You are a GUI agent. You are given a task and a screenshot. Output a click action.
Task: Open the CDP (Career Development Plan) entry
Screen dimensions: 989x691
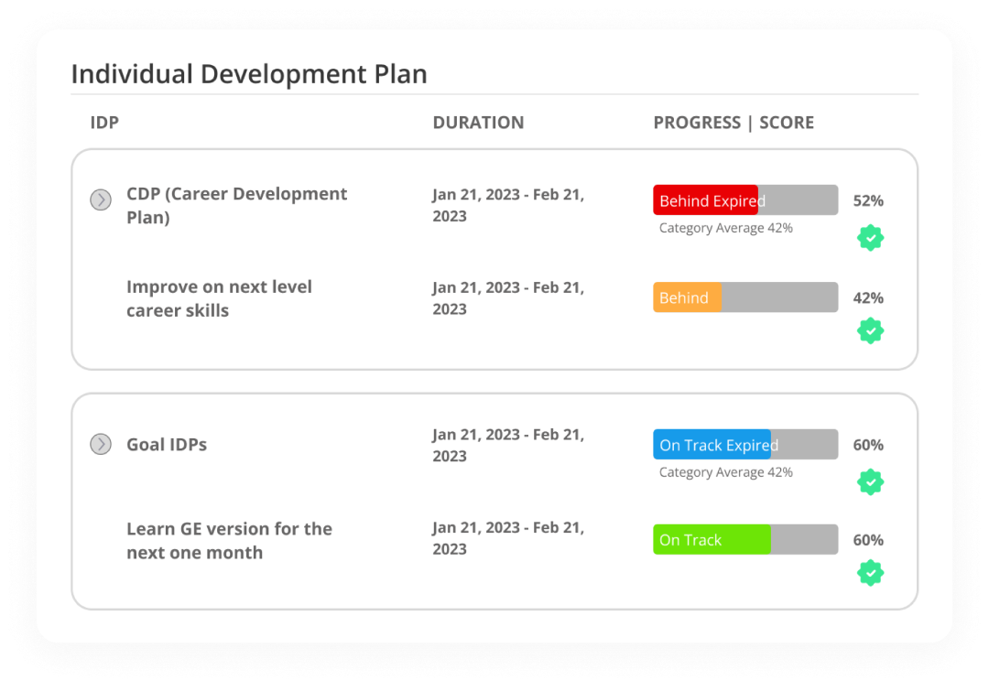(x=236, y=205)
